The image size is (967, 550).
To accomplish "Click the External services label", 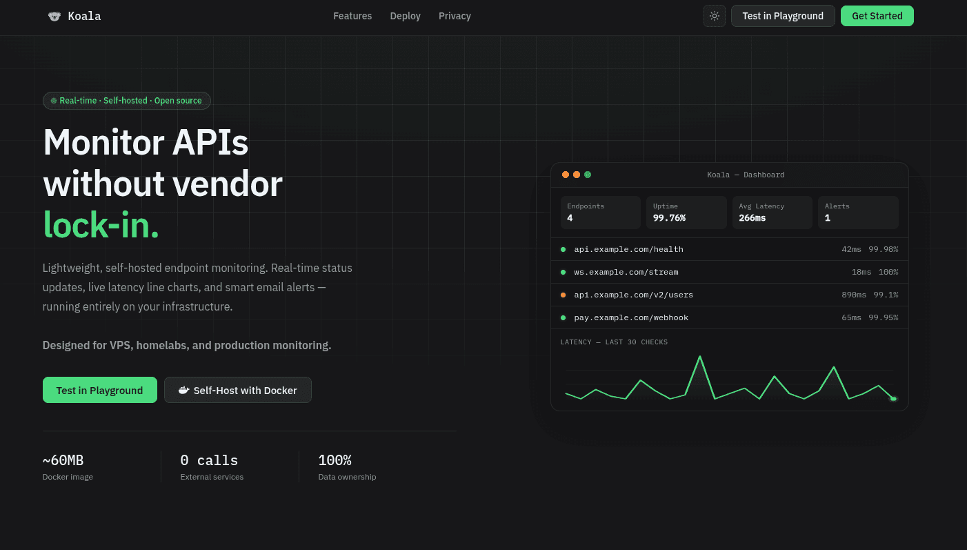I will pyautogui.click(x=212, y=477).
